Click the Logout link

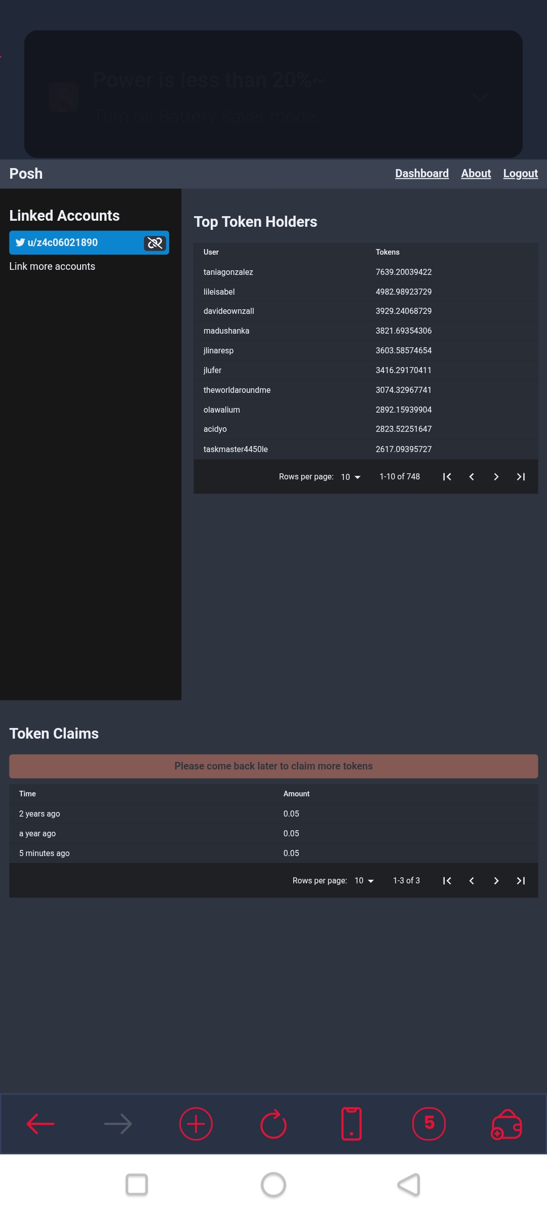click(521, 174)
